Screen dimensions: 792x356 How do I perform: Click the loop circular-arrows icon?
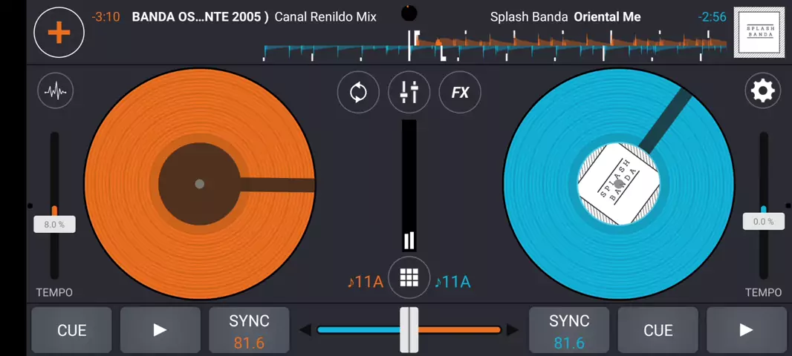(x=358, y=93)
